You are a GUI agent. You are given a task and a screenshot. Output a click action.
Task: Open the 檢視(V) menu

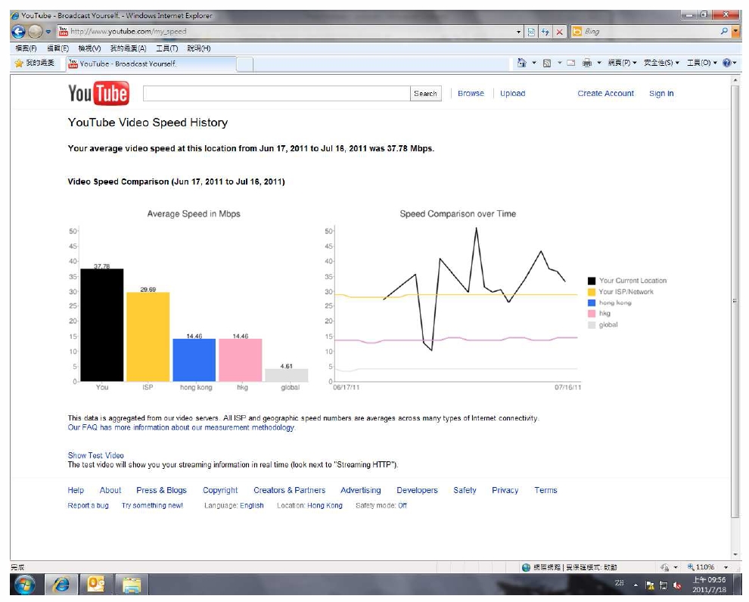[90, 48]
